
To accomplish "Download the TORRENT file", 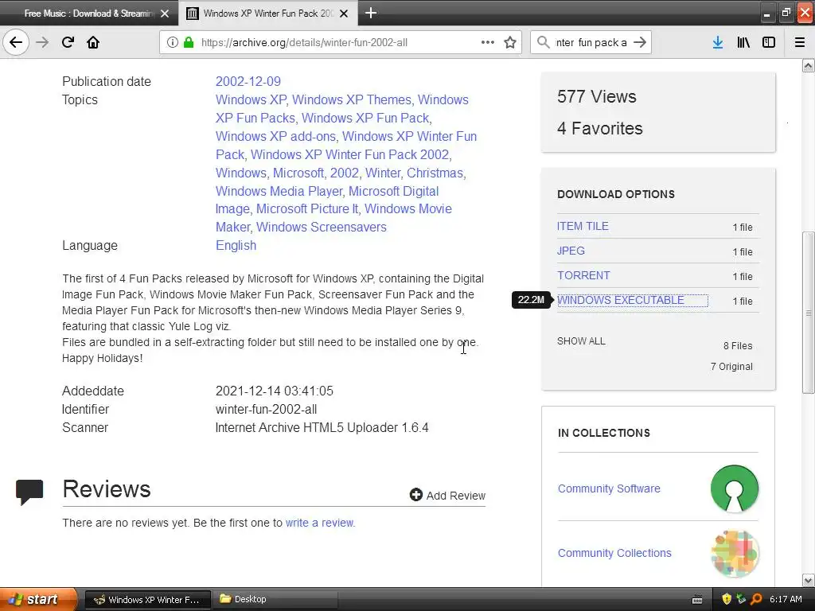I will (x=583, y=275).
